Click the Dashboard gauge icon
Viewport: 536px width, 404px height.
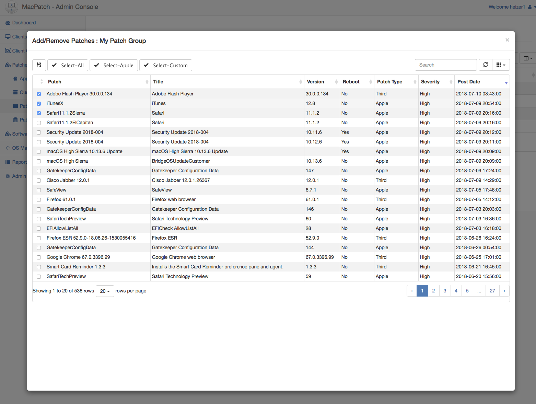[8, 23]
